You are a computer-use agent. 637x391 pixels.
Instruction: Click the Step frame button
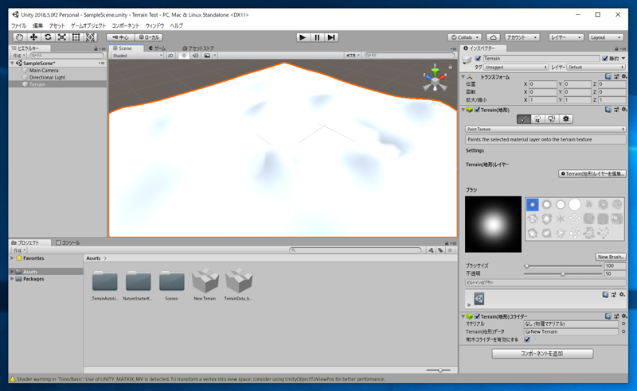pyautogui.click(x=331, y=37)
